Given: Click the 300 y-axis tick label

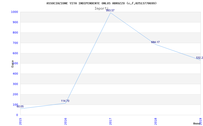Looking at the screenshot, I should [15, 84].
